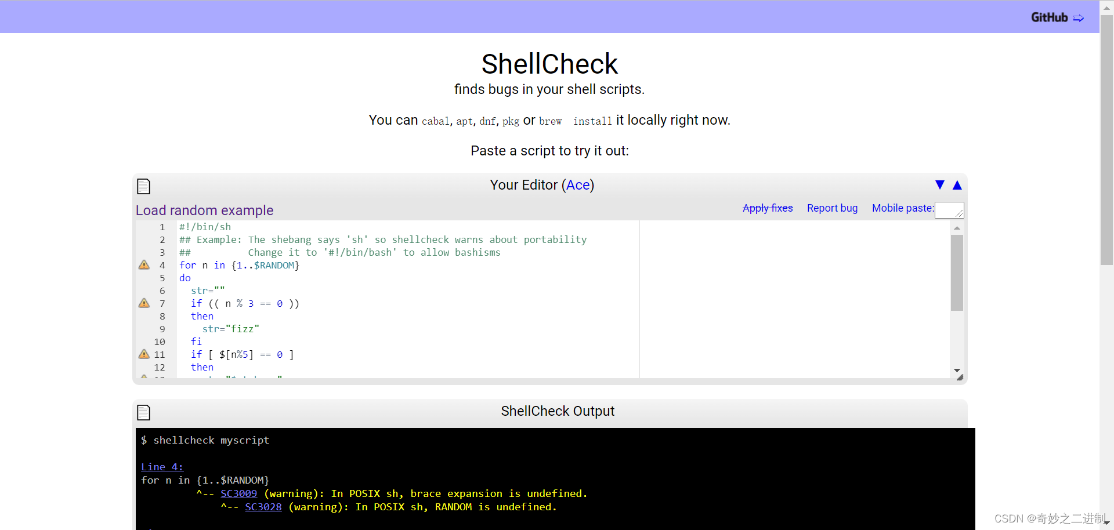Open the Ace editor link
Image resolution: width=1114 pixels, height=530 pixels.
tap(578, 185)
